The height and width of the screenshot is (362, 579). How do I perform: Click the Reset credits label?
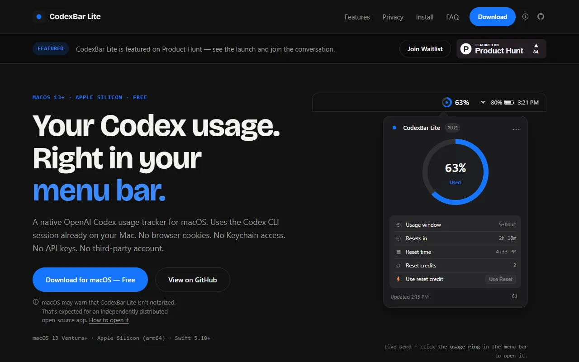pos(421,266)
